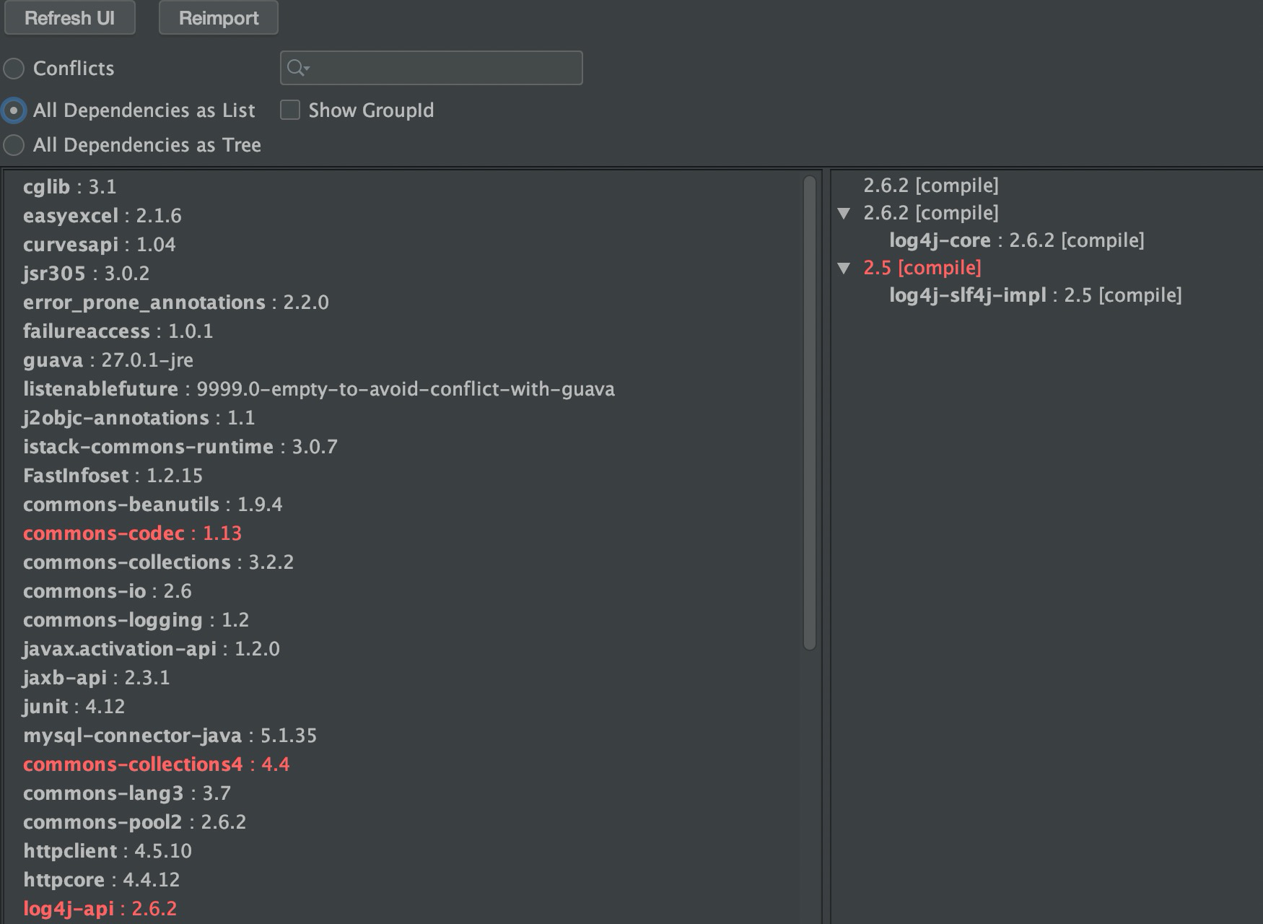Viewport: 1263px width, 924px height.
Task: Select log4j-slf4j-impl : 2.5 [compile] entry
Action: click(1035, 295)
